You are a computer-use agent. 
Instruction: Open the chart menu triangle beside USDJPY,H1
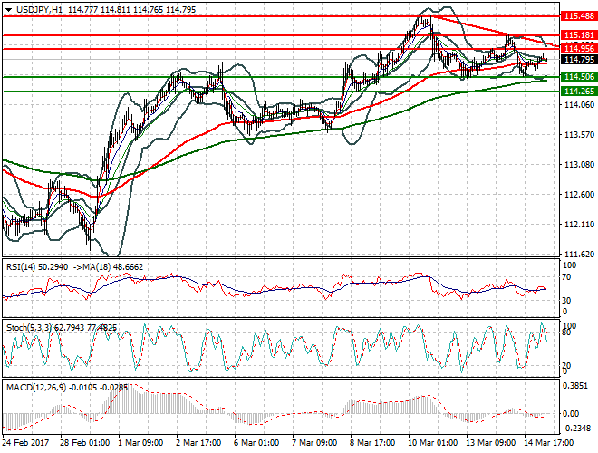(x=8, y=10)
